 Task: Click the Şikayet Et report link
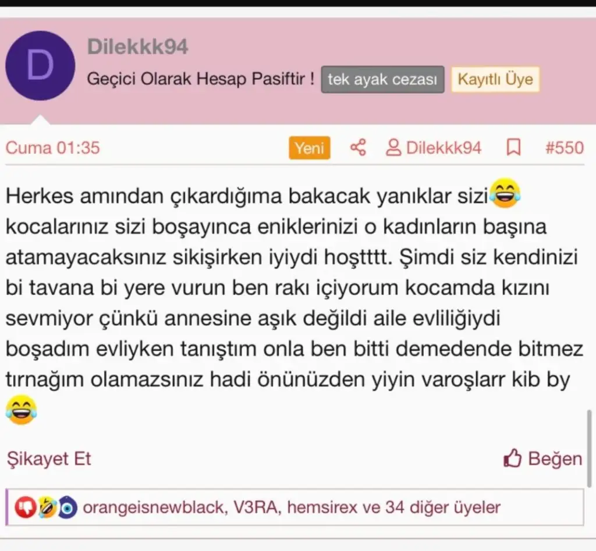pyautogui.click(x=49, y=458)
